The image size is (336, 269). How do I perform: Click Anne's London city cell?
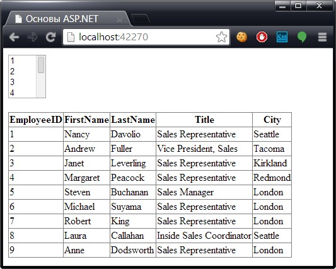click(272, 250)
